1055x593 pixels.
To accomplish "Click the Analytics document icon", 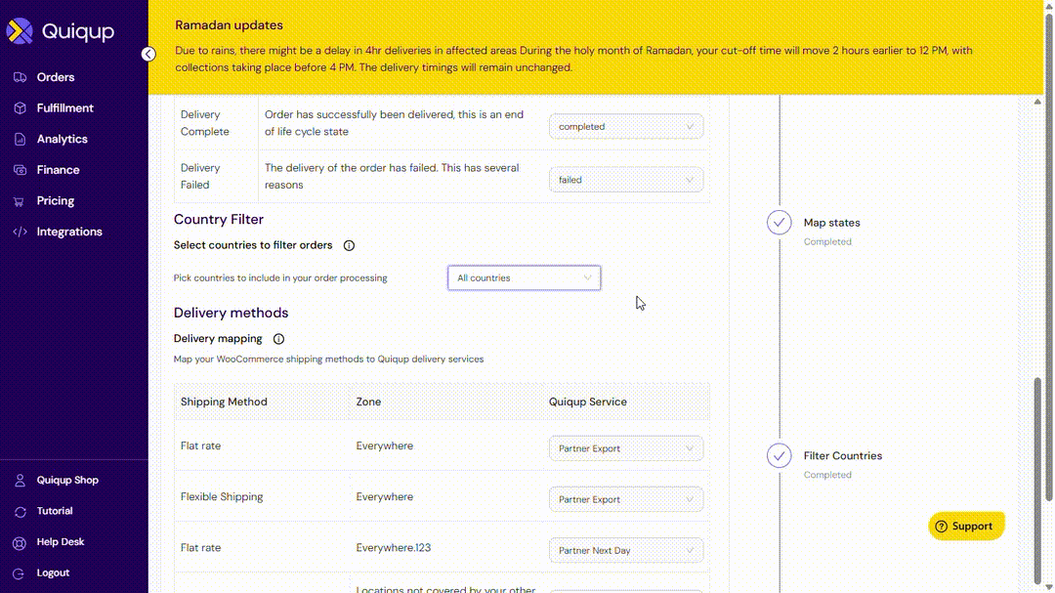I will [x=20, y=140].
